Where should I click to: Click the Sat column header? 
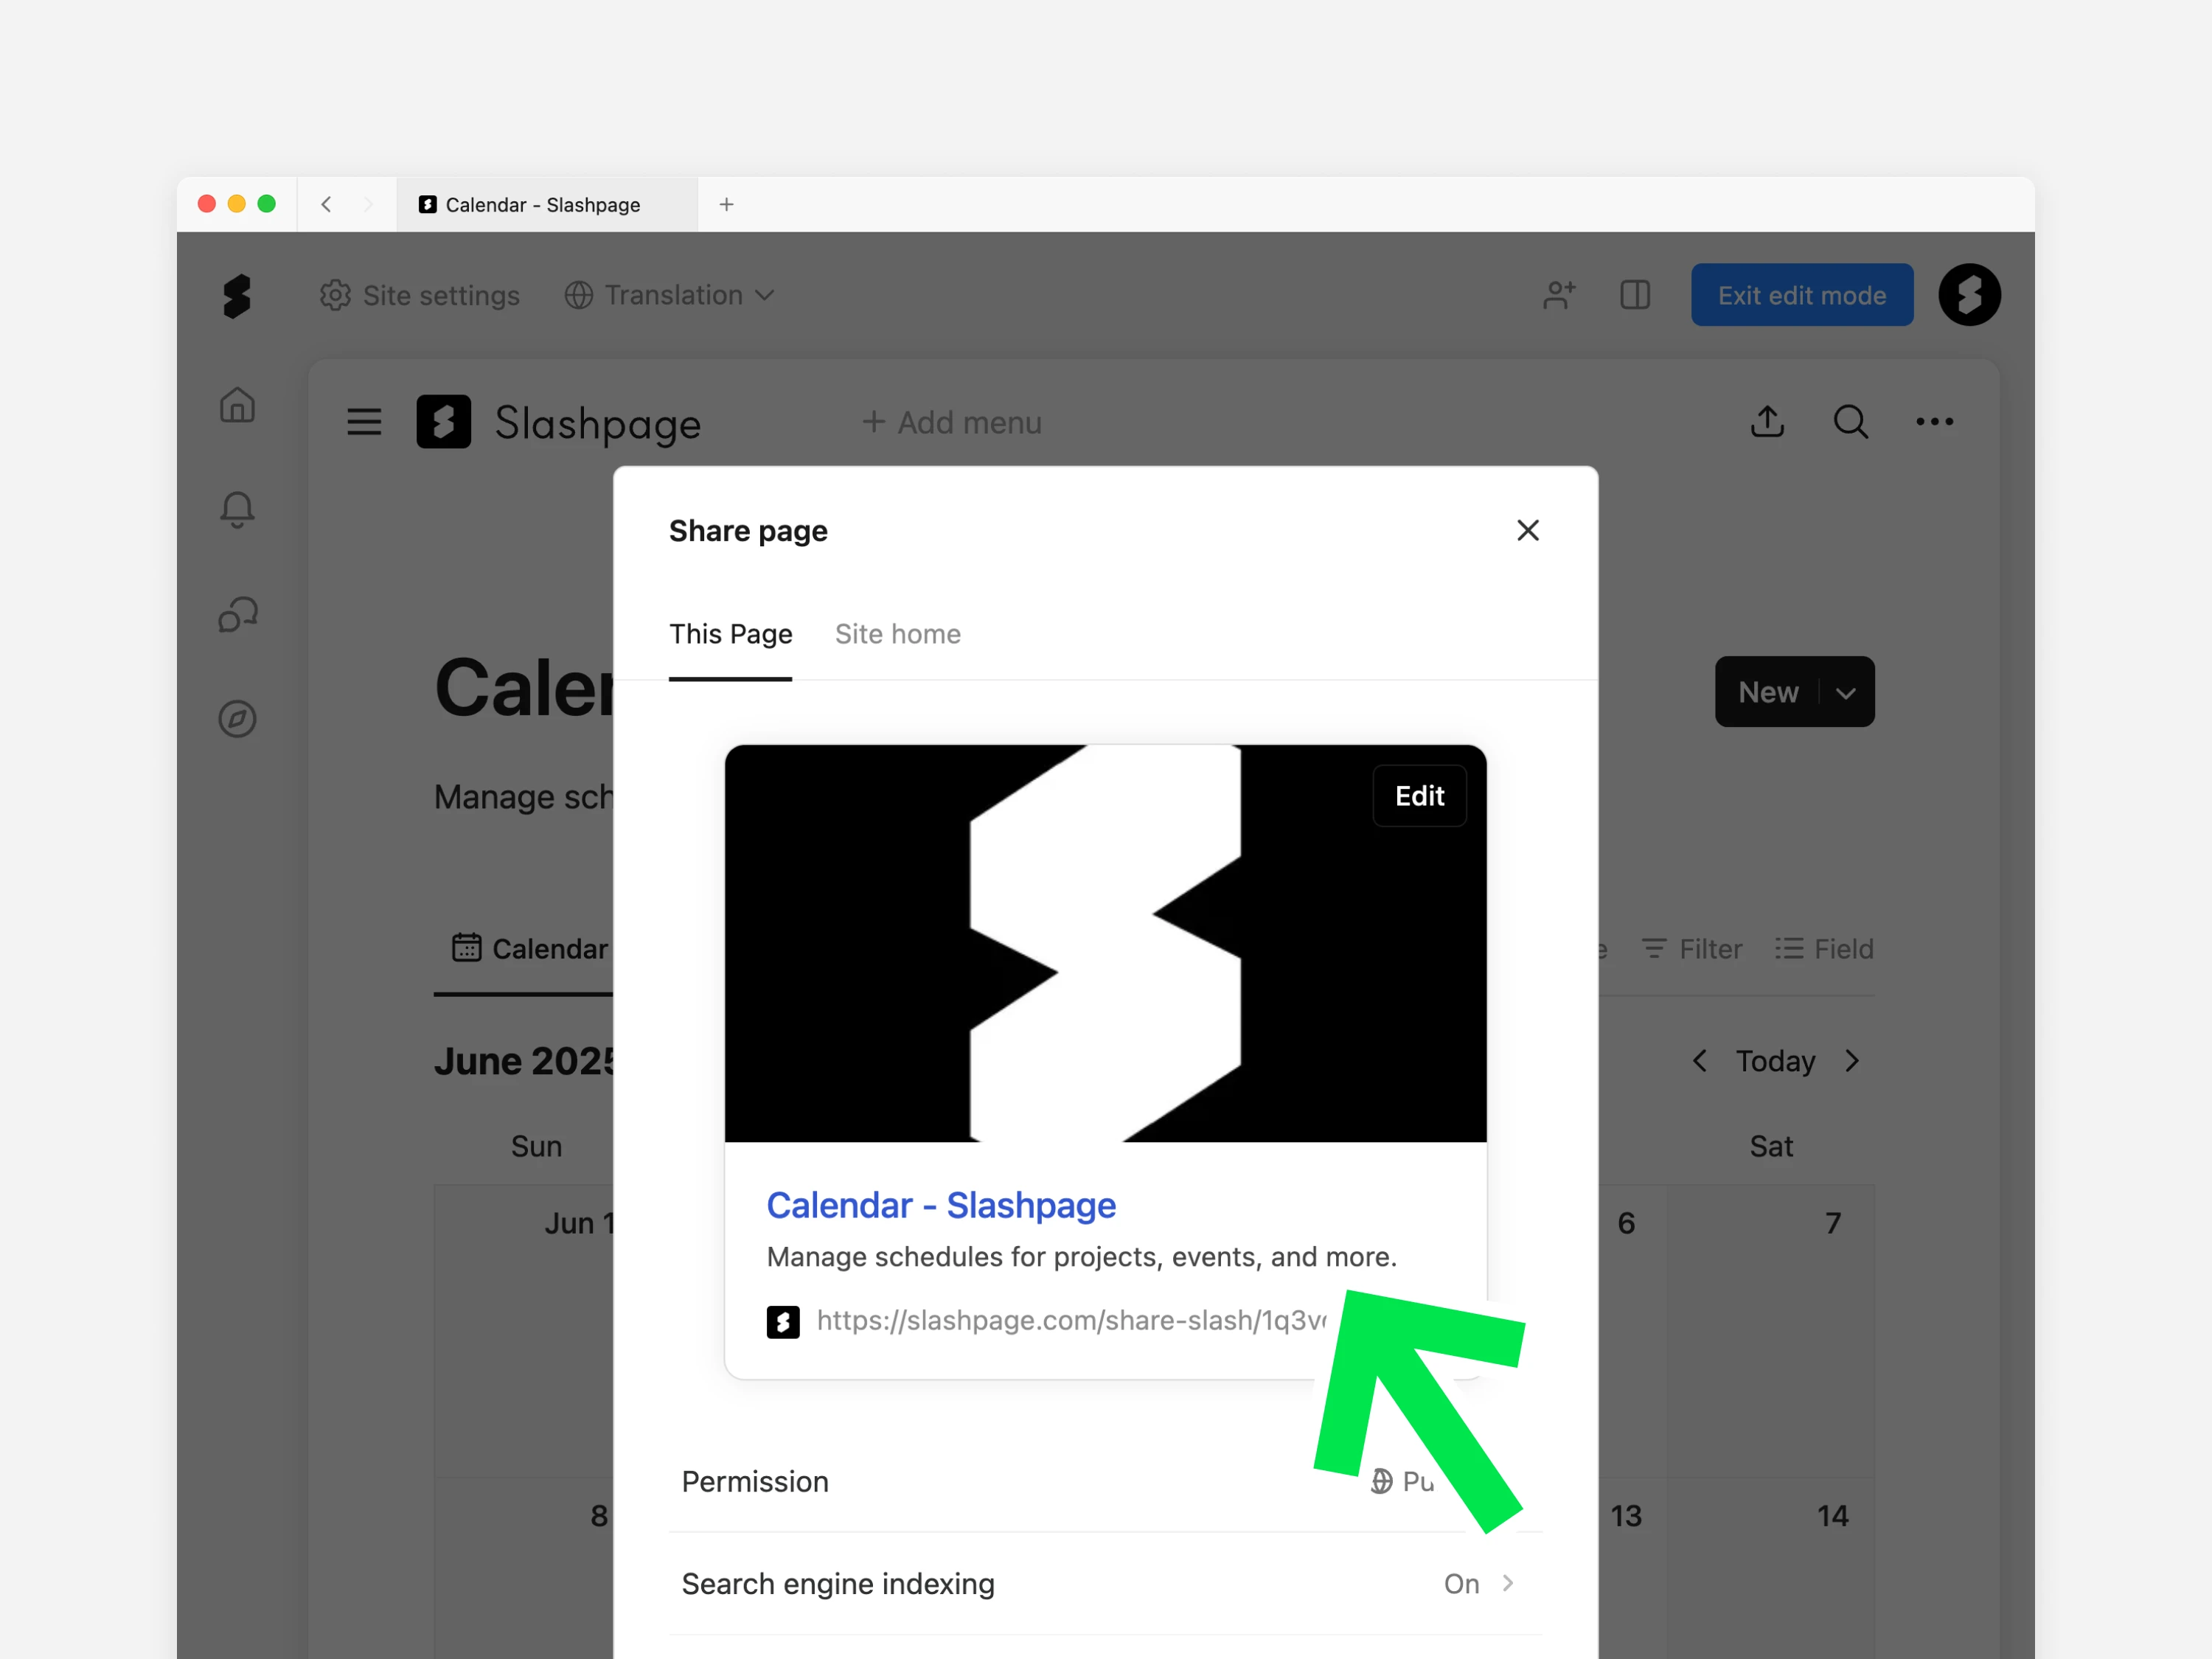coord(1771,1146)
